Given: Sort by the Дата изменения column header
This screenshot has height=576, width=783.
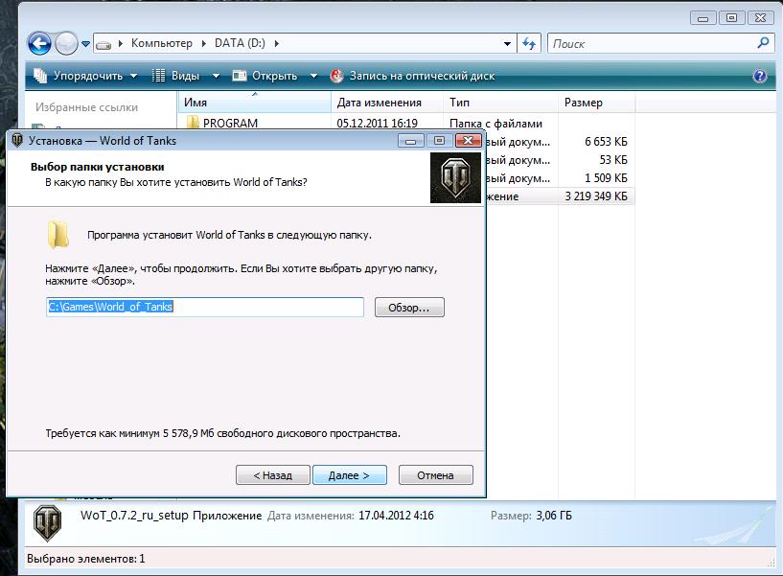Looking at the screenshot, I should pos(387,103).
